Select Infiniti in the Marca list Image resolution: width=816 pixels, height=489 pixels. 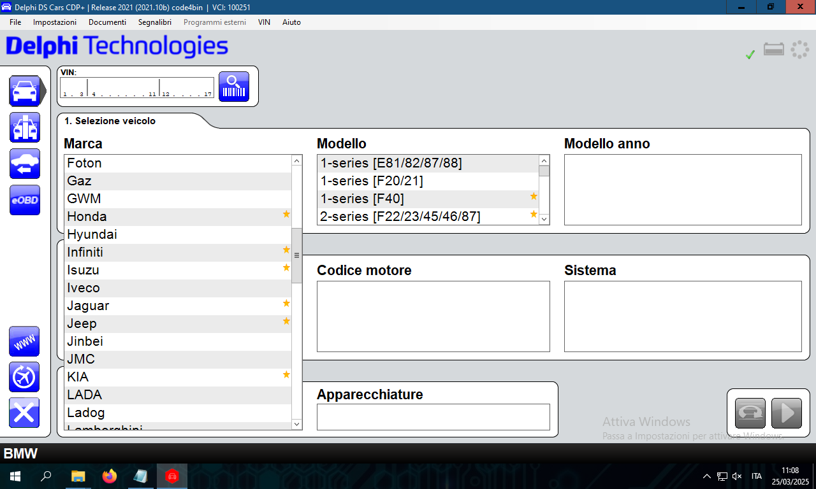coord(178,253)
